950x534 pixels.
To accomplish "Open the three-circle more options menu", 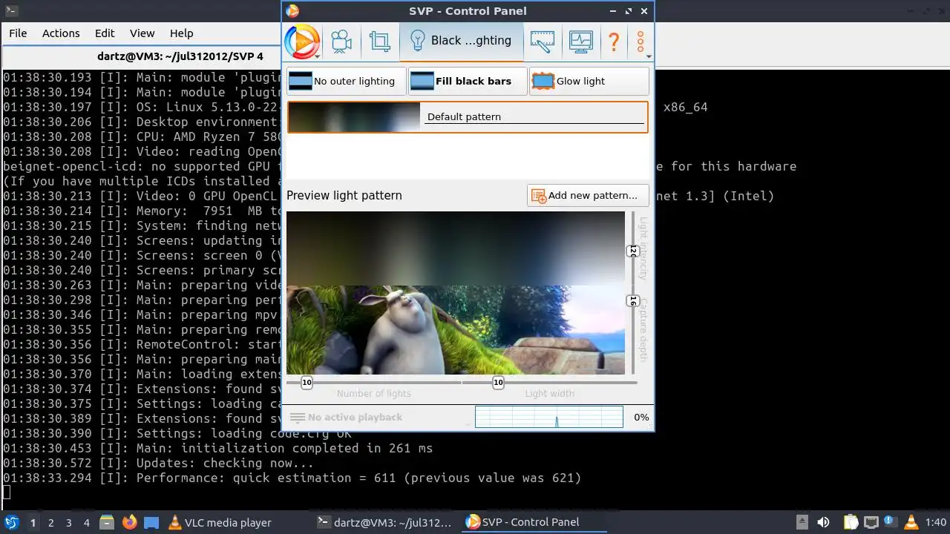I will coord(641,42).
